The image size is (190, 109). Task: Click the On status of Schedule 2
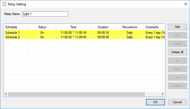point(42,37)
